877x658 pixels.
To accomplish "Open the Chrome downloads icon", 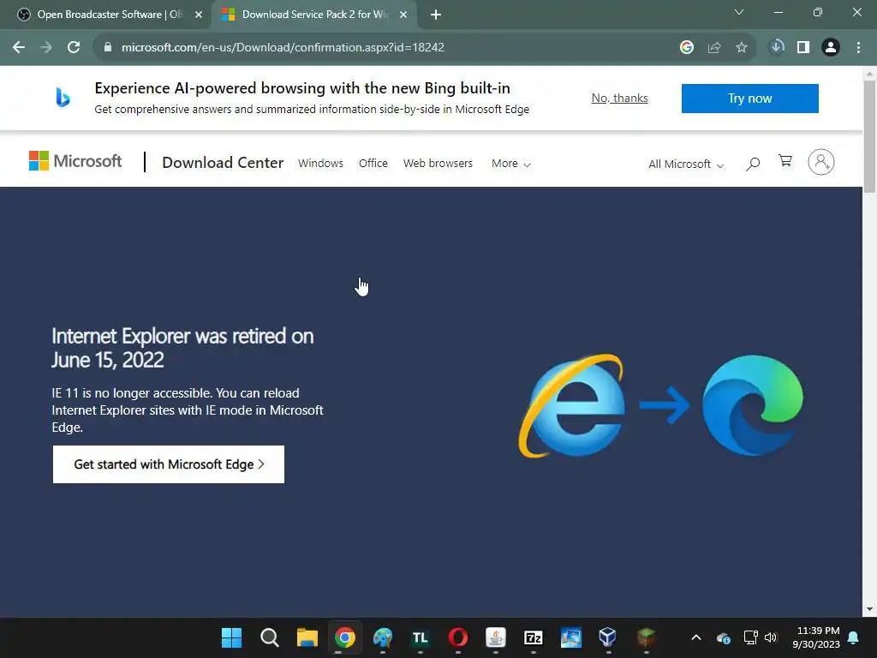I will pyautogui.click(x=776, y=47).
